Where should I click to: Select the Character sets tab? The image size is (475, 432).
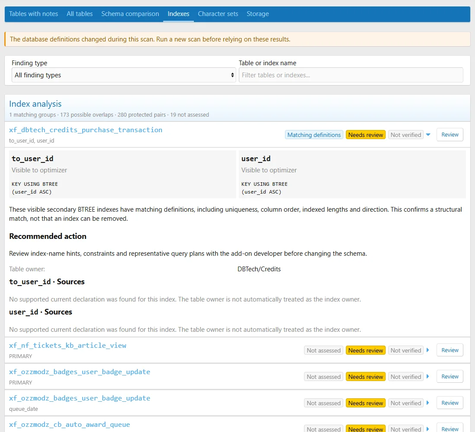(x=218, y=14)
